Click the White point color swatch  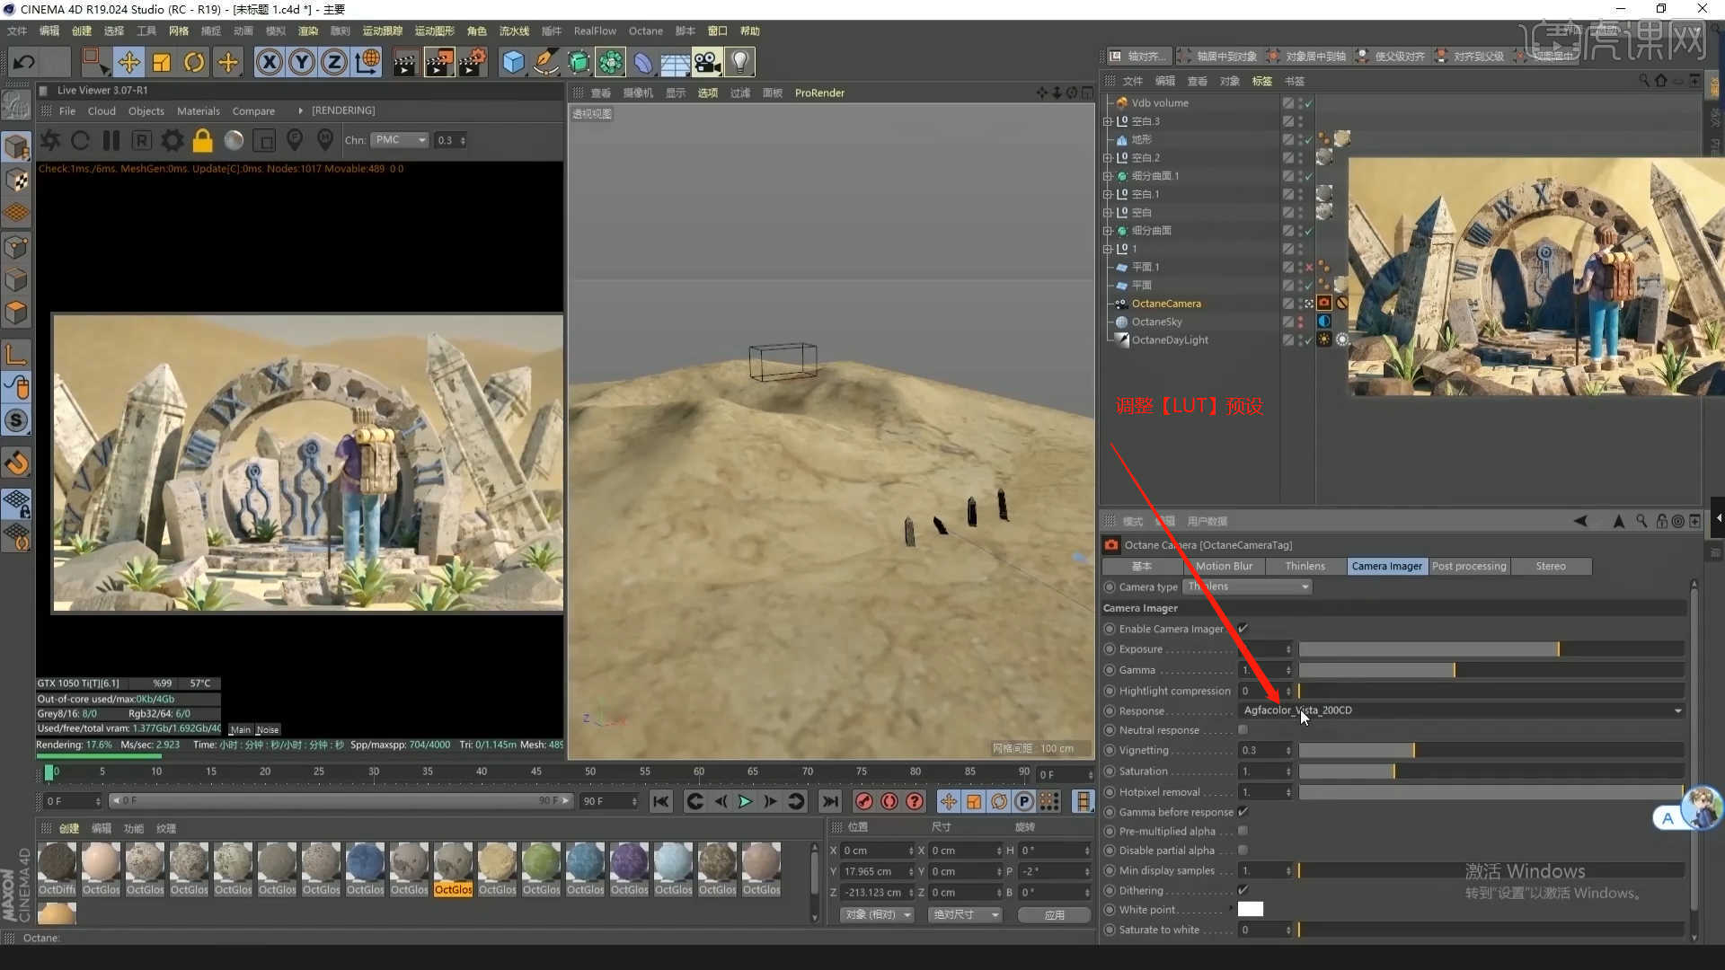point(1251,909)
